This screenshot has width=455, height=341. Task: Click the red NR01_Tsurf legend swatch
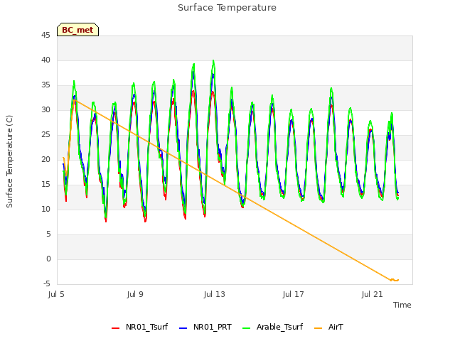115,328
